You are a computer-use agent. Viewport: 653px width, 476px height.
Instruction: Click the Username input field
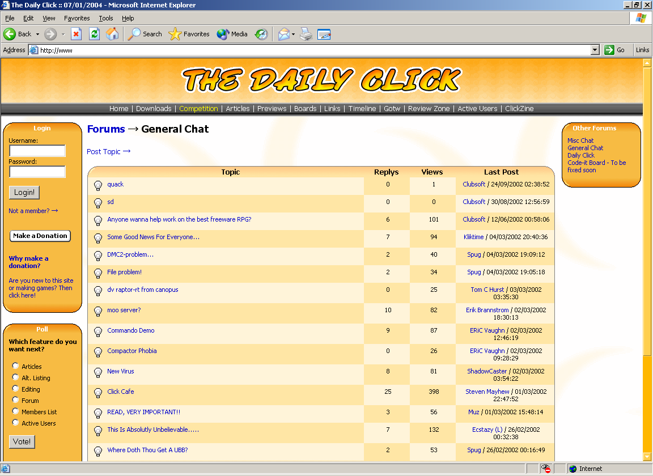click(x=37, y=151)
